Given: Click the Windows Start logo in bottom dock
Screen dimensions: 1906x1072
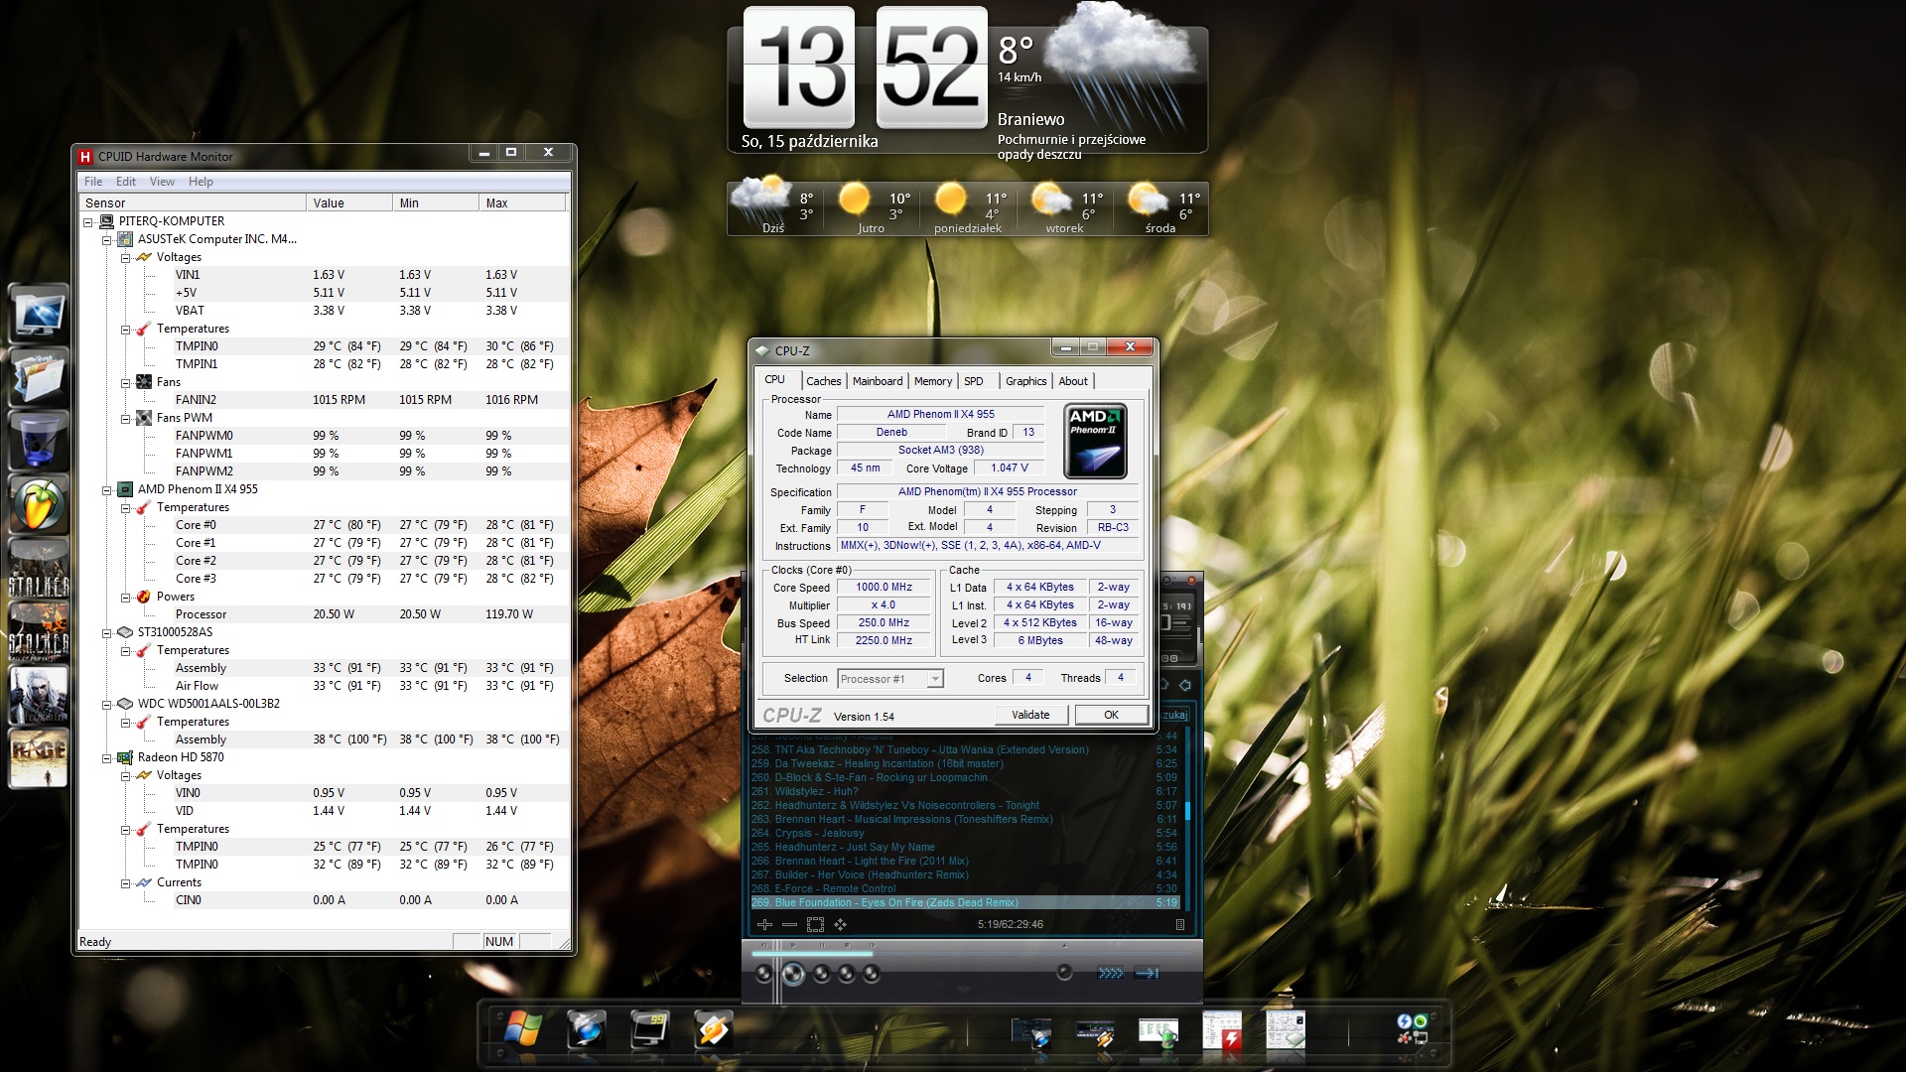Looking at the screenshot, I should (x=522, y=1029).
